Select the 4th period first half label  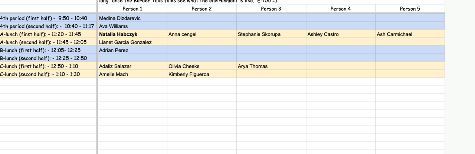point(43,18)
